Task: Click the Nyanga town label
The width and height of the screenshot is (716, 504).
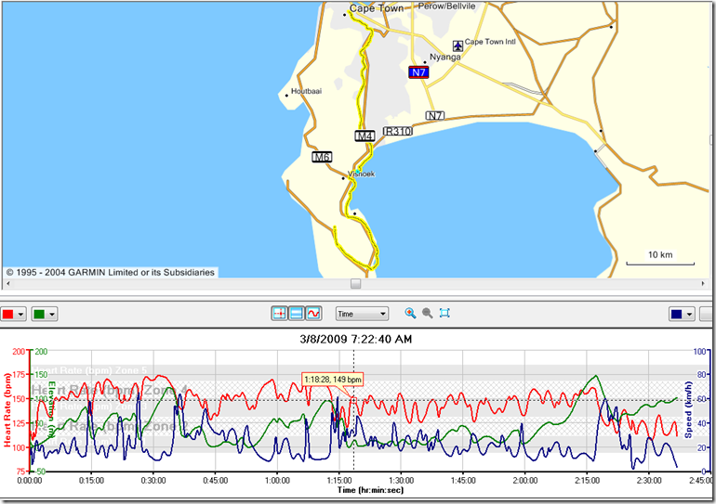Action: coord(445,57)
